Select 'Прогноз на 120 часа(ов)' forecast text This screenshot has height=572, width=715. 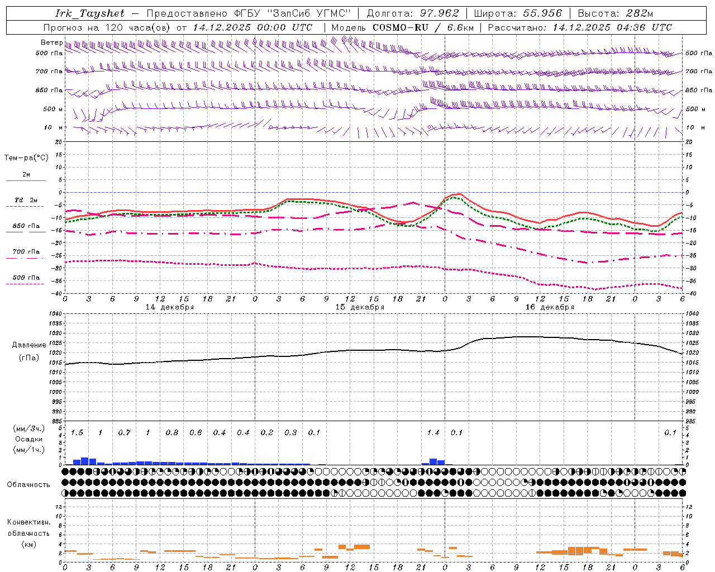(107, 27)
